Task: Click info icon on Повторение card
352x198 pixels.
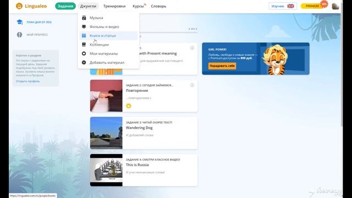Action: click(192, 85)
